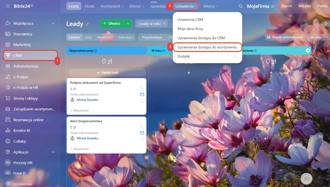
Task: Pin the Leady page with the pin icon
Action: click(87, 24)
